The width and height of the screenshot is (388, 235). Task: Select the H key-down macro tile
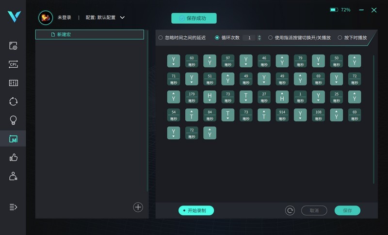(210, 97)
